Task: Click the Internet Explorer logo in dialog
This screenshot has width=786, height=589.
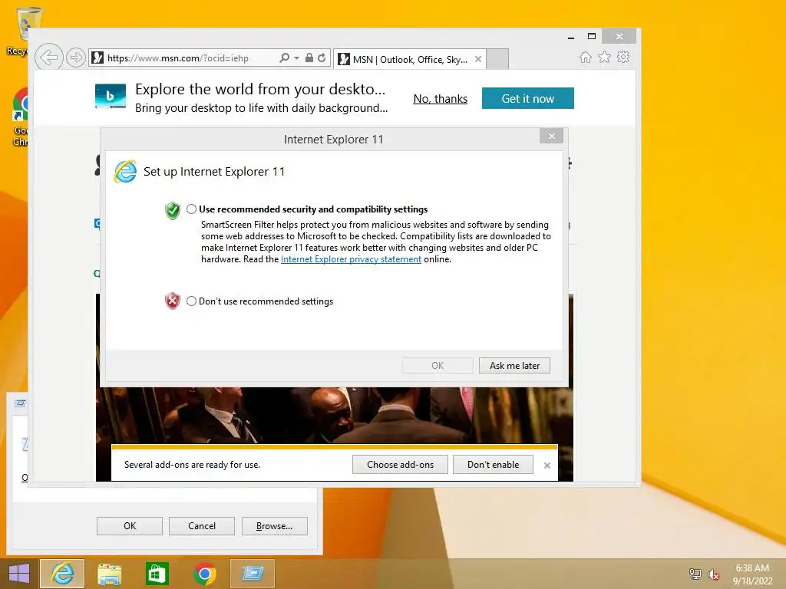Action: pos(125,172)
